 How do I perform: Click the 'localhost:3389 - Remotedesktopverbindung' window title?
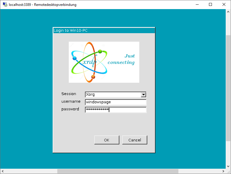(43, 5)
